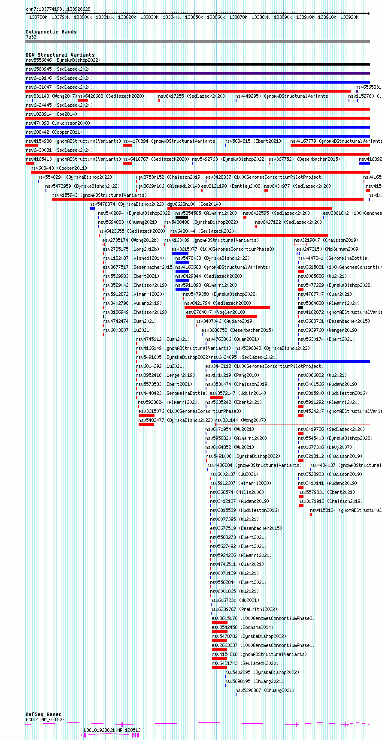Click the purple bar under nsv6560945

pyautogui.click(x=197, y=73)
